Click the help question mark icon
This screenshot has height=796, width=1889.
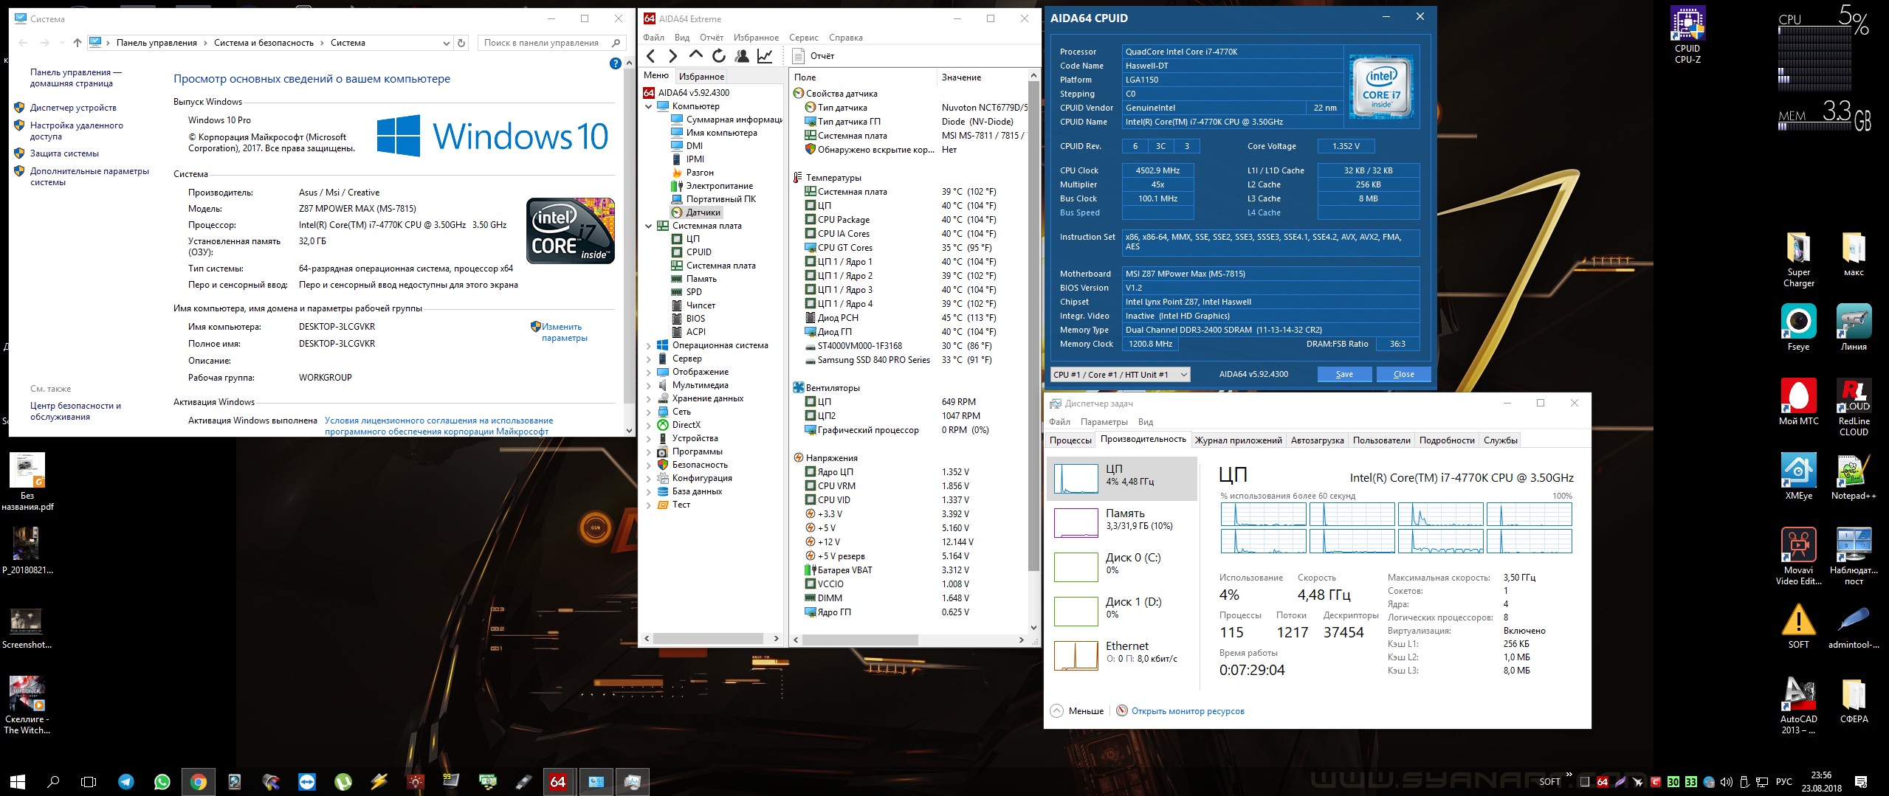(x=615, y=64)
